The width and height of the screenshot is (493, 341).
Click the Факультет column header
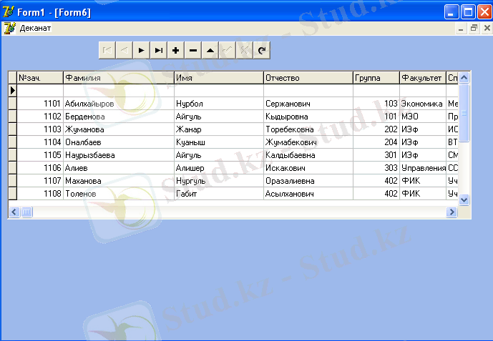[423, 78]
